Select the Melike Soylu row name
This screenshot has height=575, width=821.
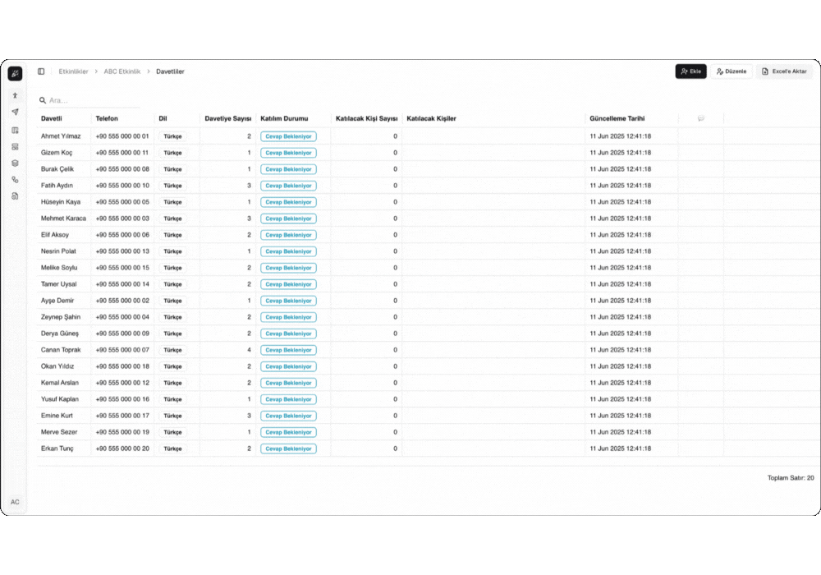tap(58, 268)
